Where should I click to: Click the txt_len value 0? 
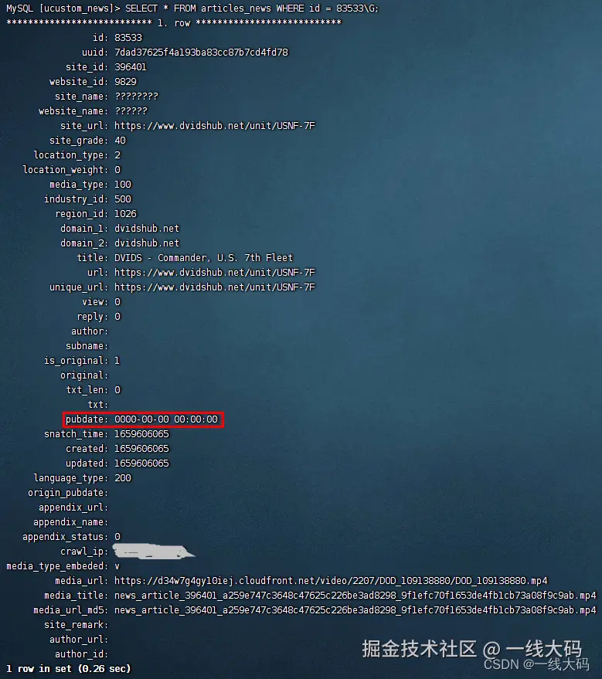tap(117, 390)
